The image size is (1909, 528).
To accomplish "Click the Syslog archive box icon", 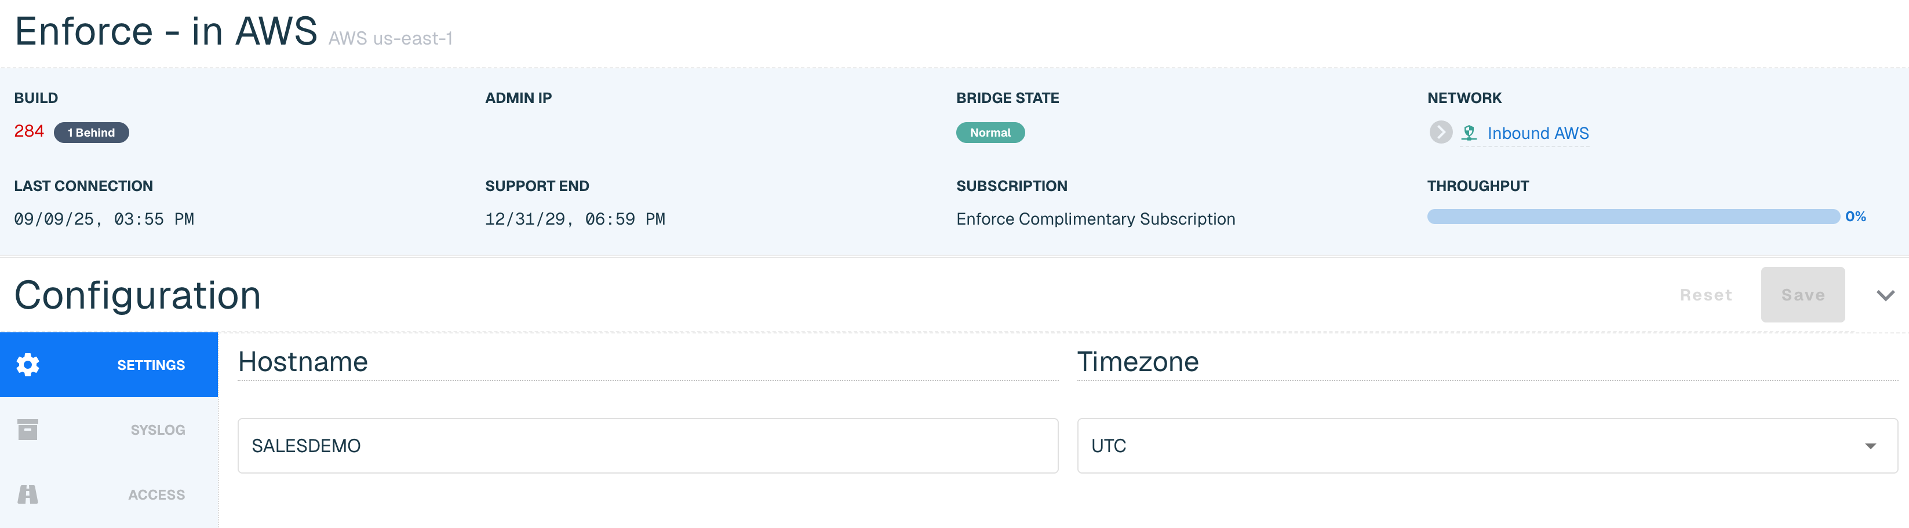I will coord(28,430).
